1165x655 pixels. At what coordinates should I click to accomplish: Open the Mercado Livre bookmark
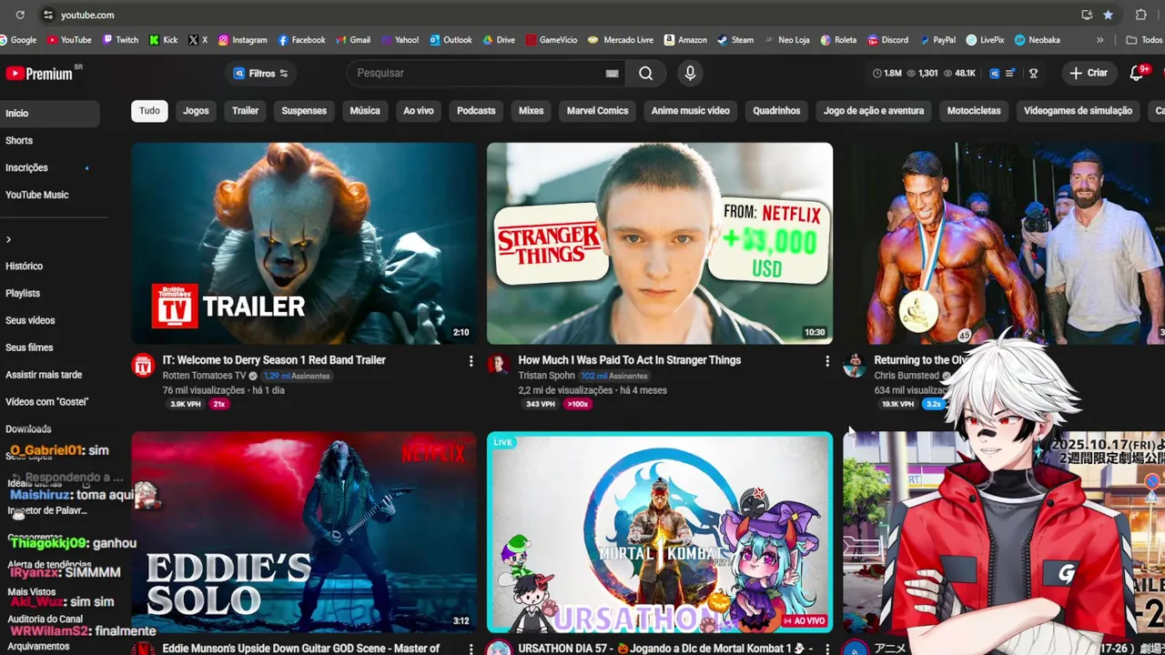pyautogui.click(x=621, y=40)
